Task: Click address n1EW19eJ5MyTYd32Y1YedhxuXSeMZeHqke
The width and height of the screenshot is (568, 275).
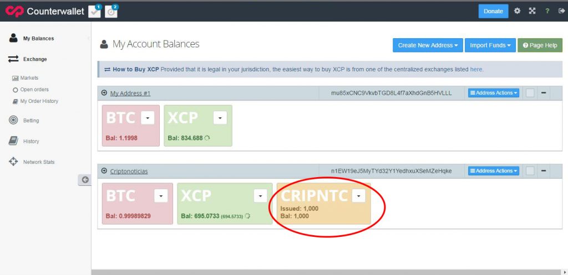Action: 392,171
